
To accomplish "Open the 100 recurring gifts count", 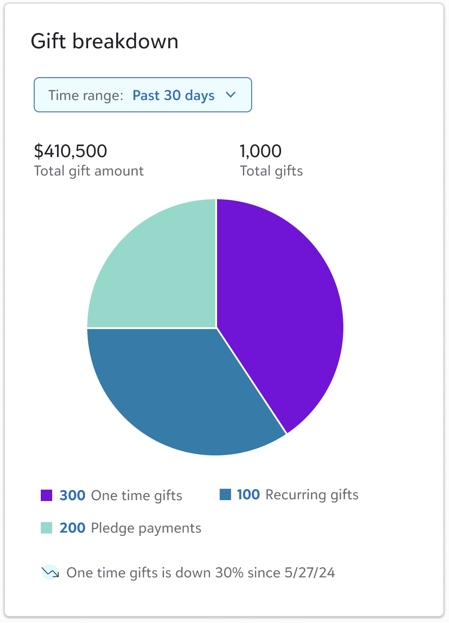I will [248, 494].
